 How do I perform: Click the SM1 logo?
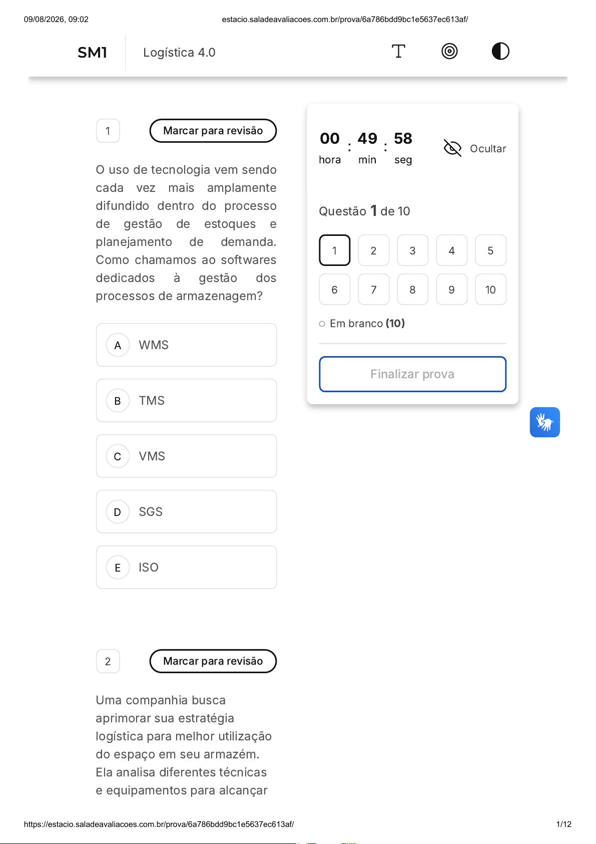pyautogui.click(x=93, y=53)
